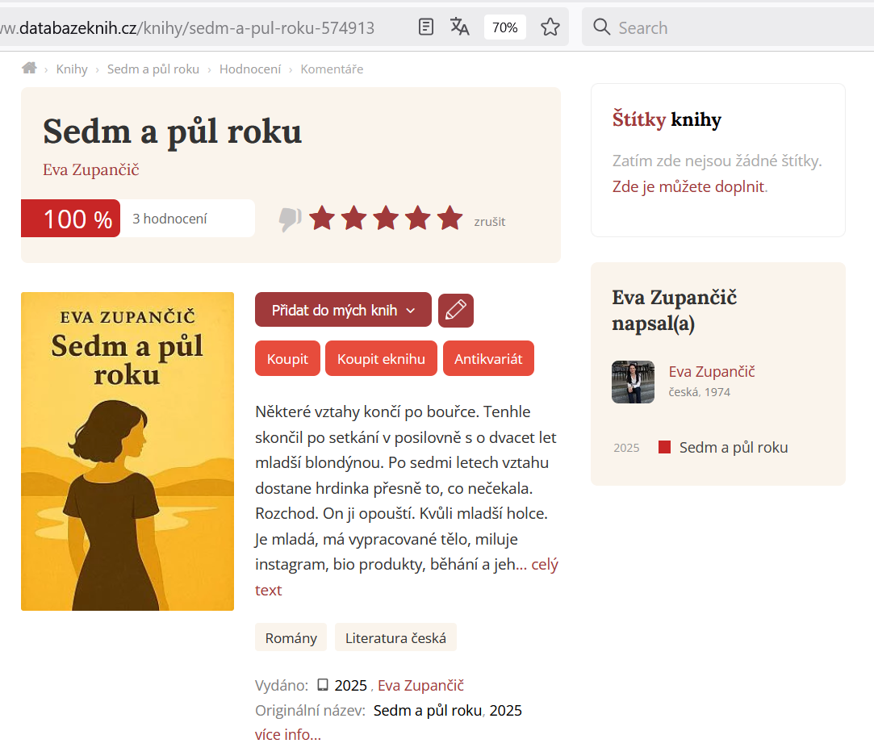Click the book icon after 'Vydáno:'
The width and height of the screenshot is (874, 756).
[323, 685]
